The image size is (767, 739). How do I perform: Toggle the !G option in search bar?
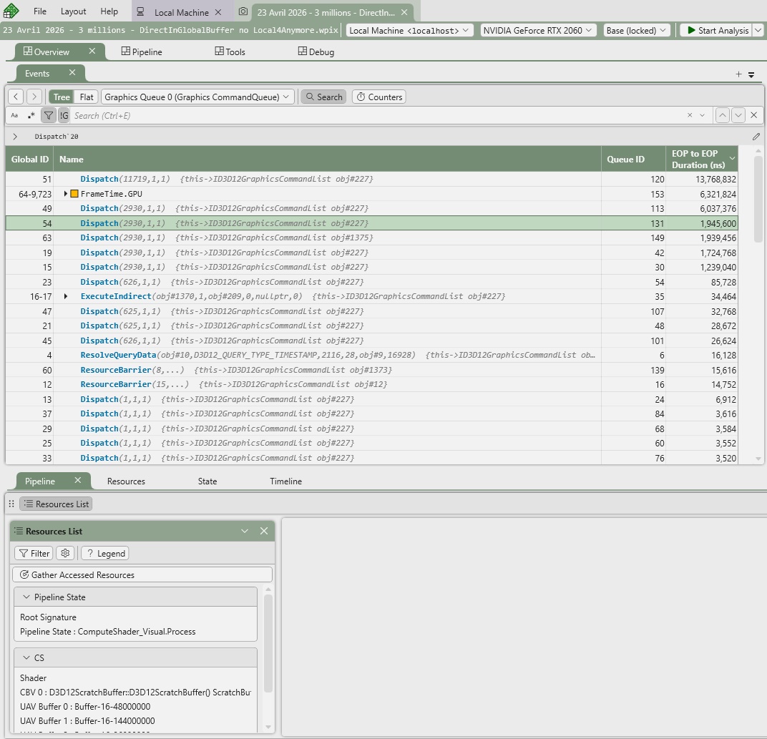coord(64,116)
